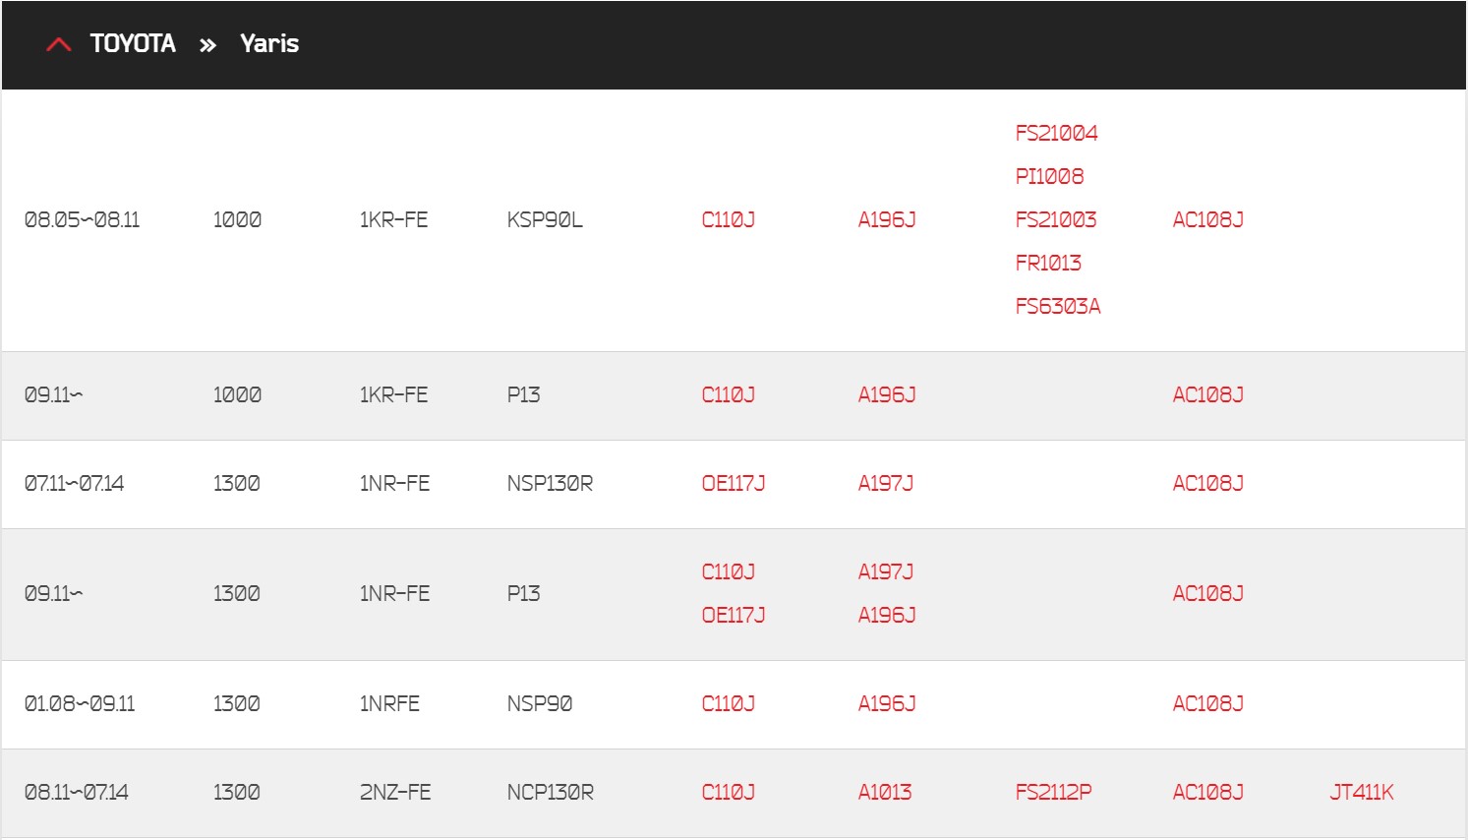Open part link FS21003

click(1056, 219)
